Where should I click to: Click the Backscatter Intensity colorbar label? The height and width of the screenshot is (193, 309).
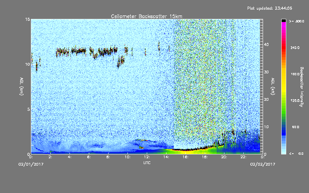pos(302,87)
